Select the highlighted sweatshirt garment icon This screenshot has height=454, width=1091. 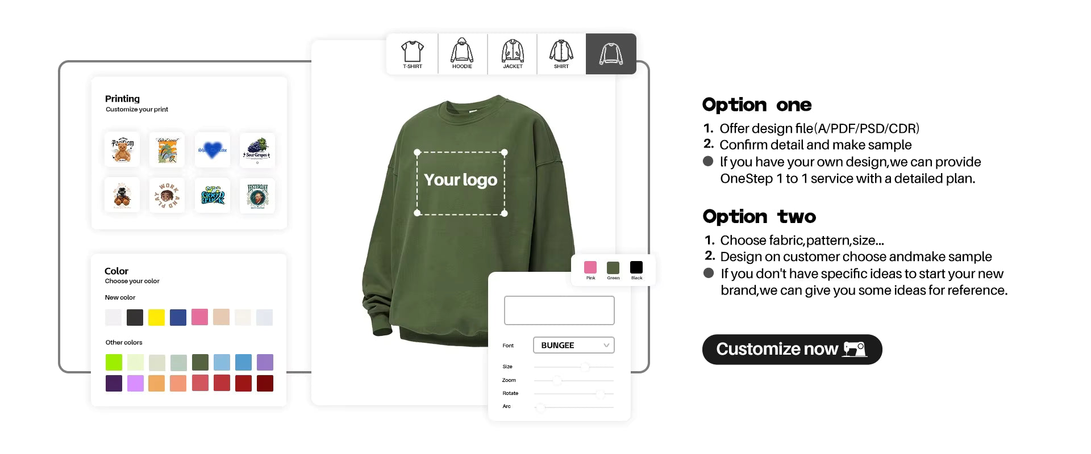click(x=611, y=54)
